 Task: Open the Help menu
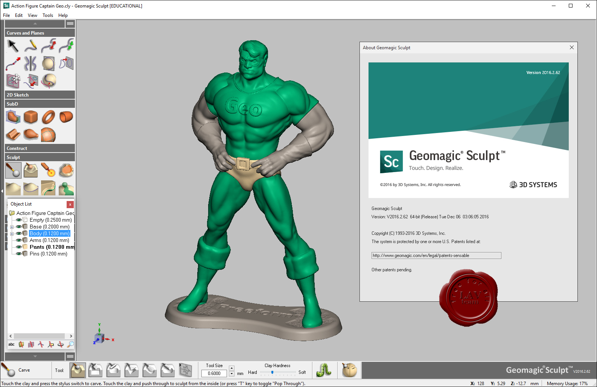(63, 15)
